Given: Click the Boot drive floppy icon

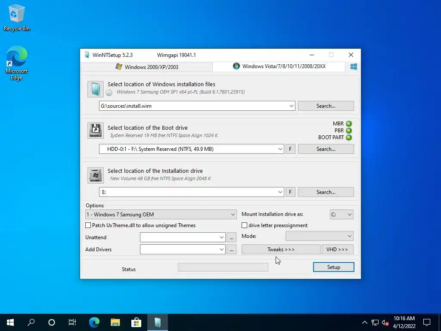Looking at the screenshot, I should click(95, 130).
